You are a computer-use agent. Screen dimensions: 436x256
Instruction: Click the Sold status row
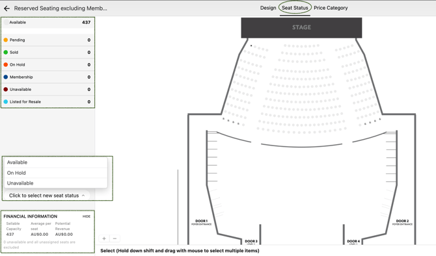(x=48, y=52)
